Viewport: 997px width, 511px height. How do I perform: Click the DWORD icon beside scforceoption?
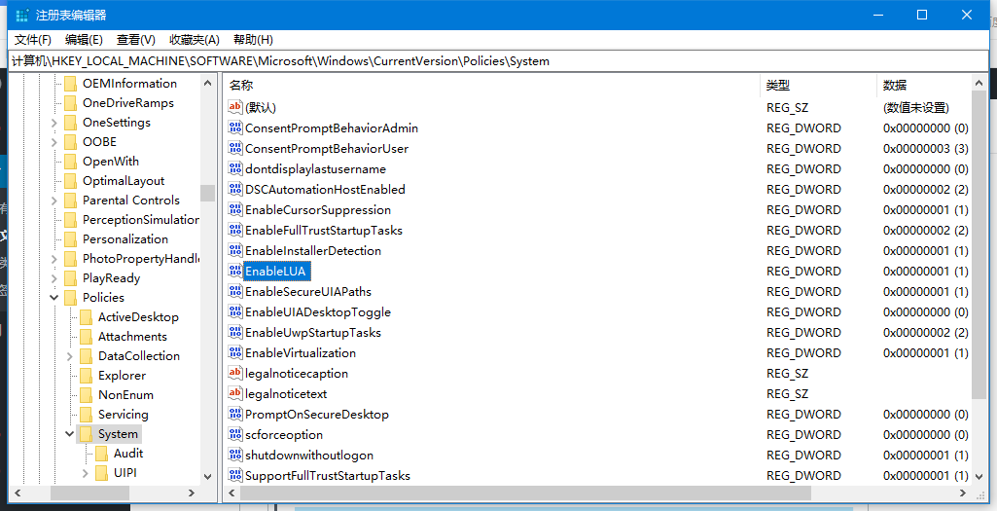click(235, 435)
